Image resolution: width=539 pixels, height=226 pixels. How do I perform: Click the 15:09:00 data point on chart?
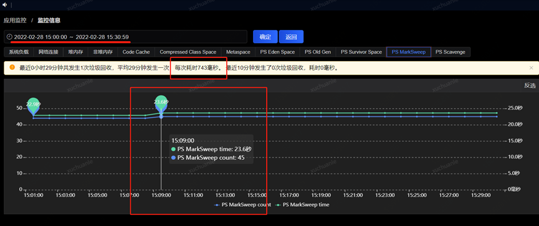click(x=161, y=117)
